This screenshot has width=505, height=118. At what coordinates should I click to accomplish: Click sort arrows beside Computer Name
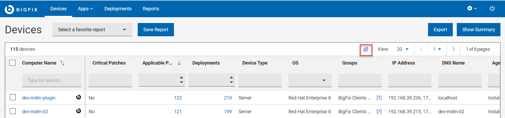62,63
